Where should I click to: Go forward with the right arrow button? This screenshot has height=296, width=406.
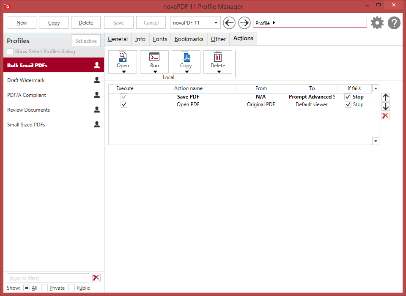[244, 23]
